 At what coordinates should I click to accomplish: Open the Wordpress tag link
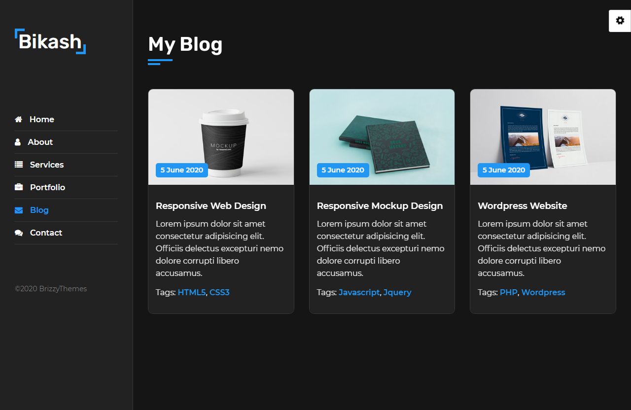[x=543, y=292]
